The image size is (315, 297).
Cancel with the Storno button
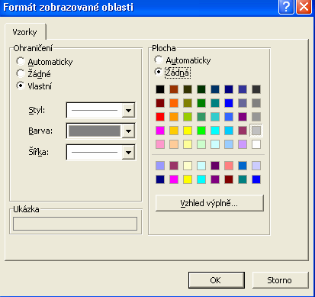tap(280, 280)
